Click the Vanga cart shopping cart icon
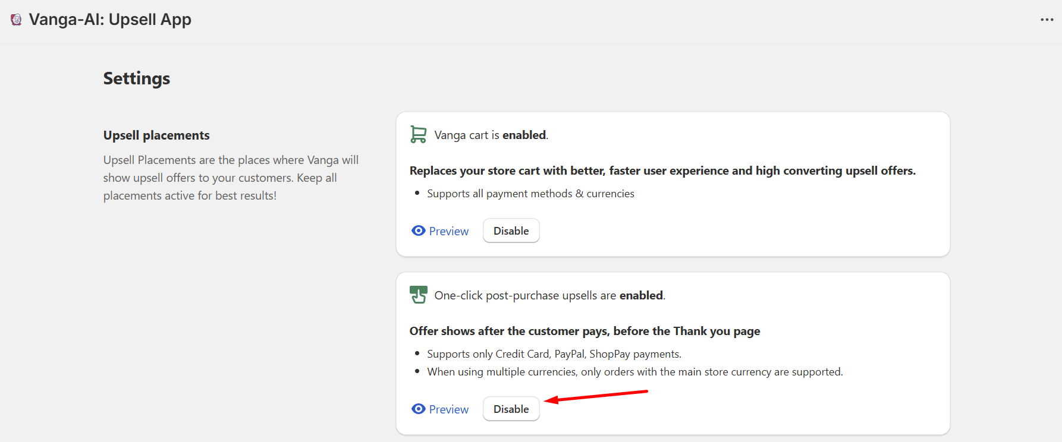The height and width of the screenshot is (442, 1062). point(419,135)
